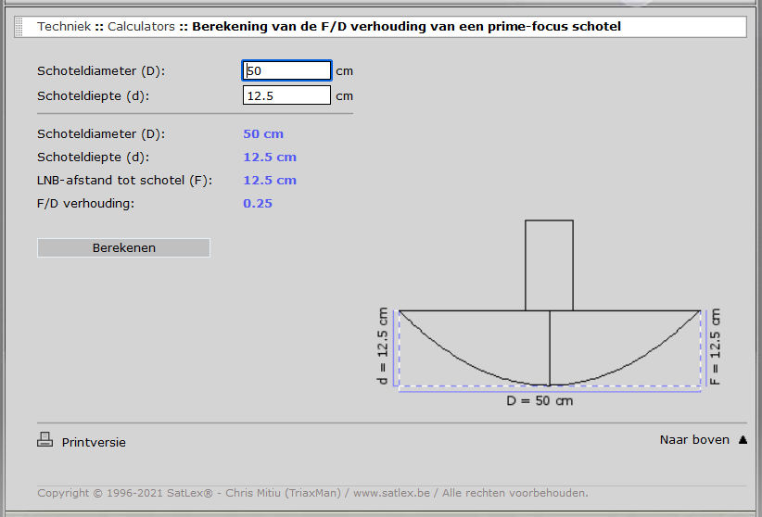Click the dotted grip icon before Techniek
Viewport: 762px width, 517px height.
(x=19, y=27)
